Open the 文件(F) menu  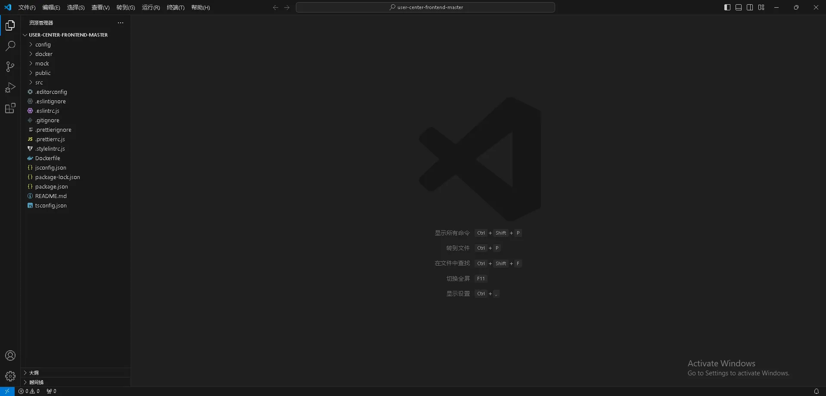coord(27,7)
